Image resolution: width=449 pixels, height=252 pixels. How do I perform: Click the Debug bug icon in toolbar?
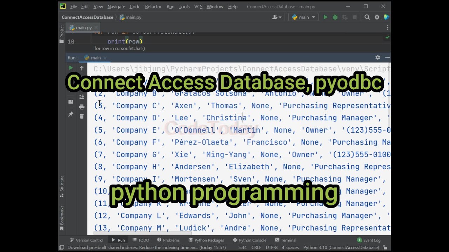point(335,17)
